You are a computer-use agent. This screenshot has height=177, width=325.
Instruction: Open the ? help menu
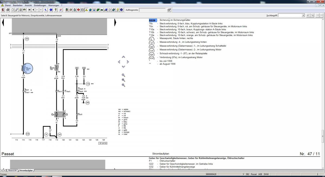coord(61,5)
